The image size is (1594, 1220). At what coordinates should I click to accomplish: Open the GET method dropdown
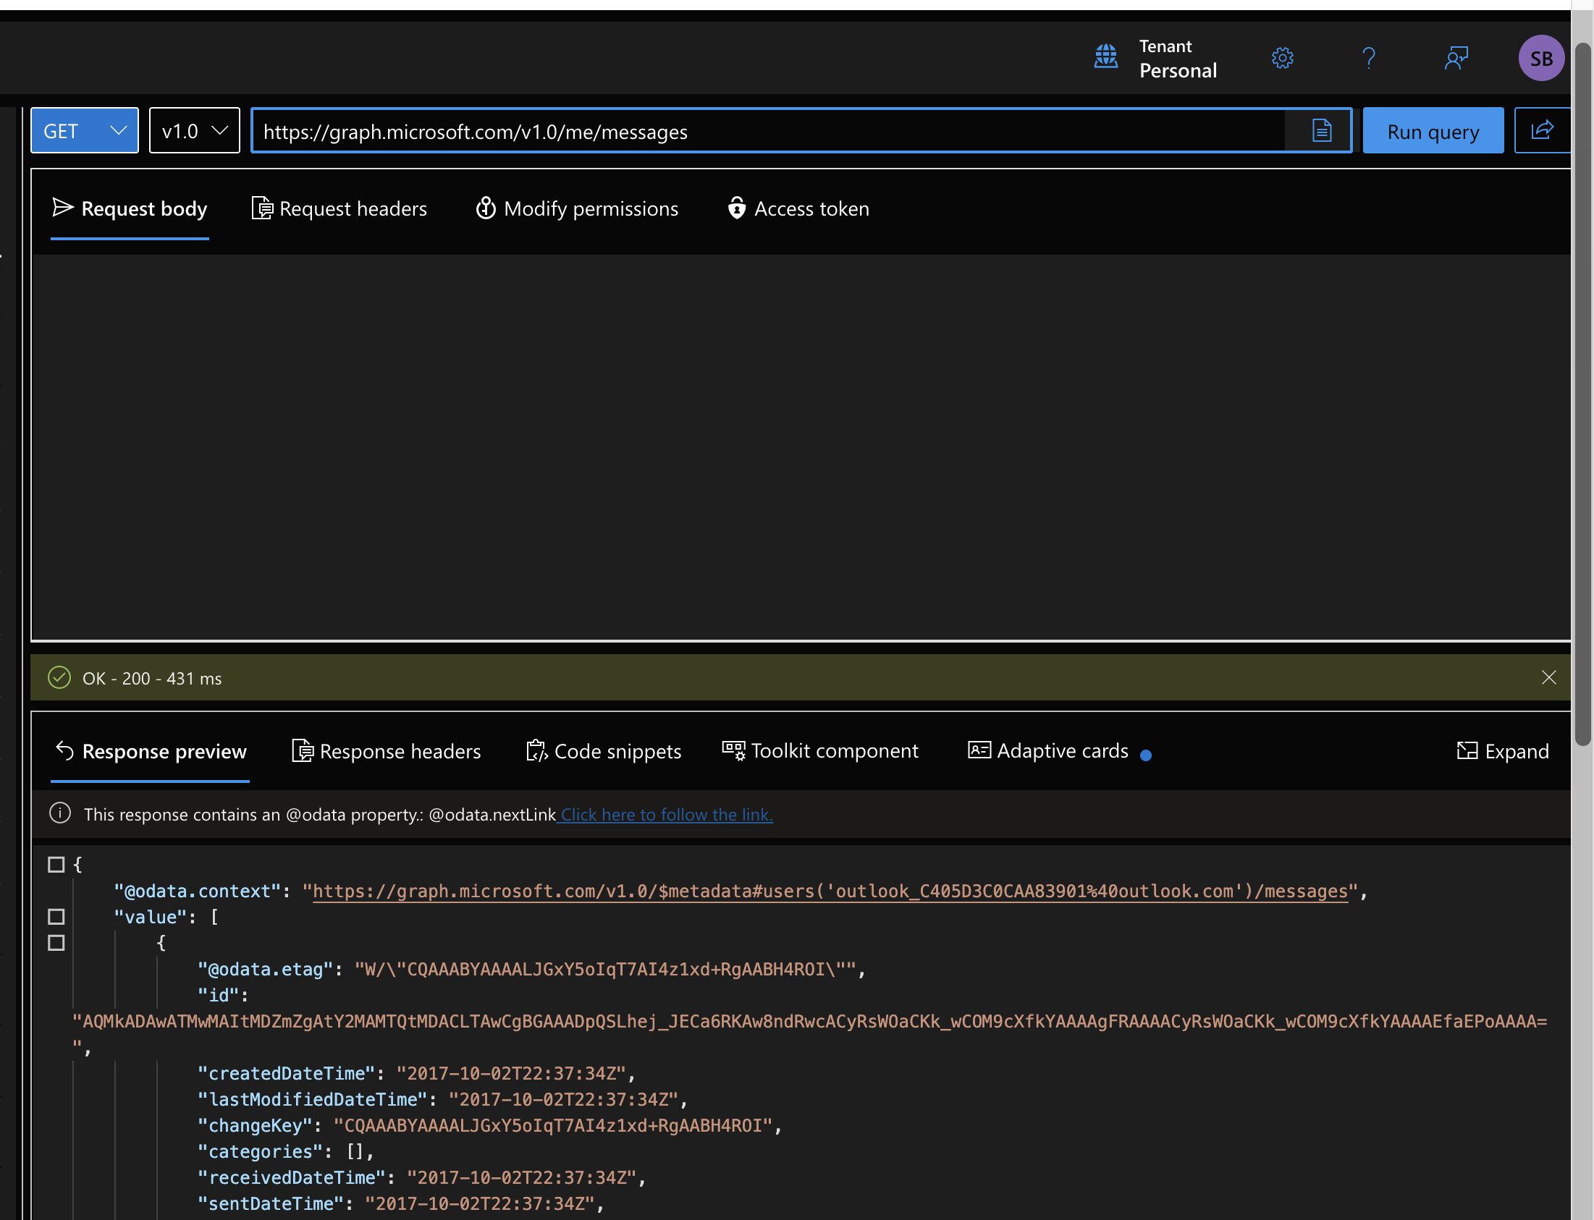(x=84, y=131)
